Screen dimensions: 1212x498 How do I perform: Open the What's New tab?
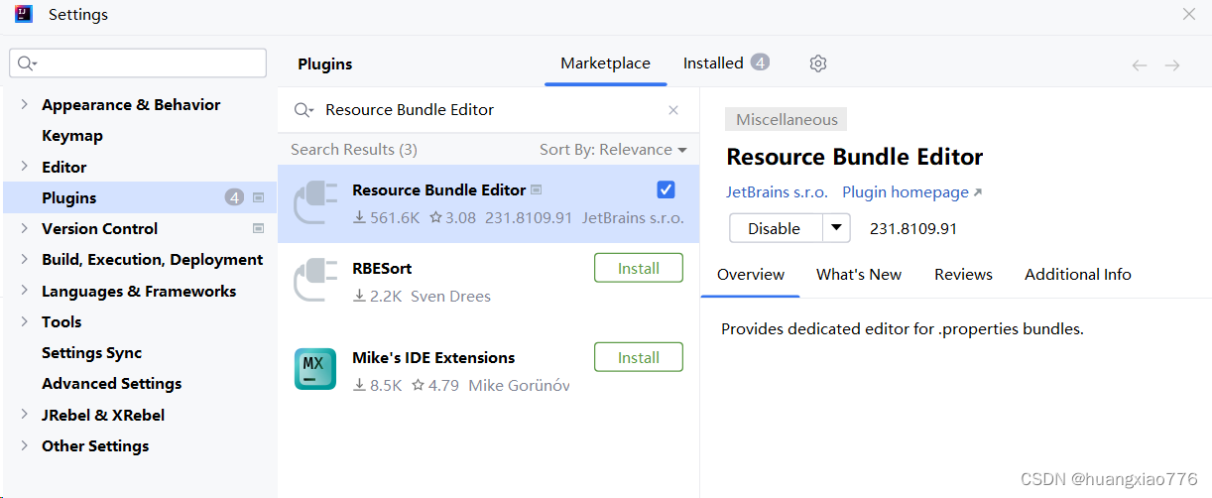pos(859,275)
